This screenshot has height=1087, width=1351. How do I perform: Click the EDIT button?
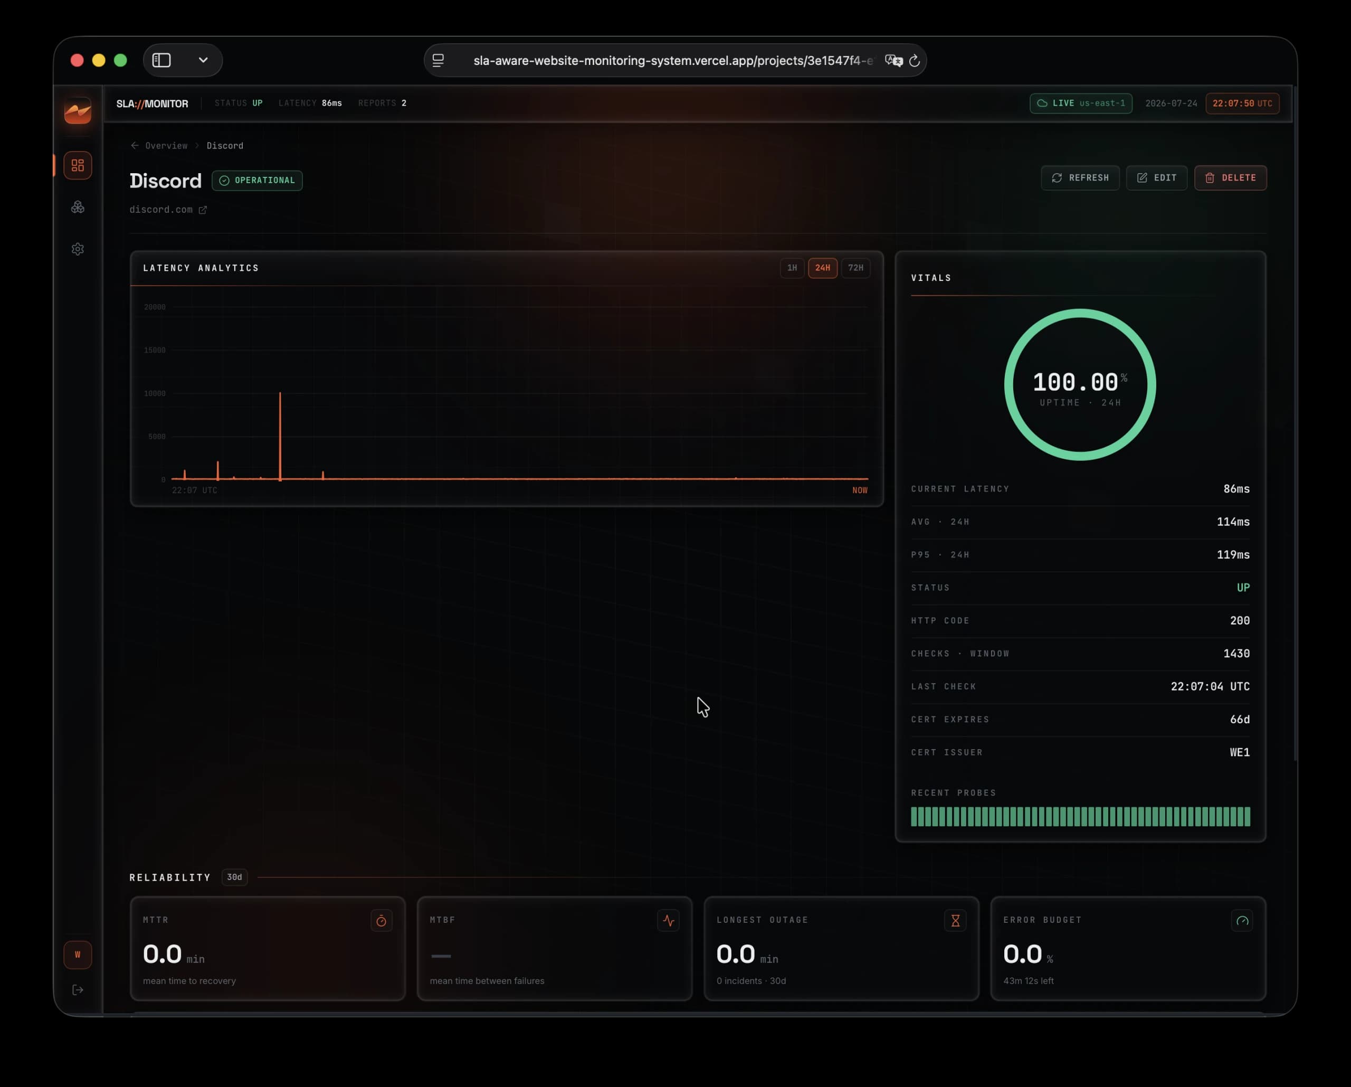tap(1156, 178)
